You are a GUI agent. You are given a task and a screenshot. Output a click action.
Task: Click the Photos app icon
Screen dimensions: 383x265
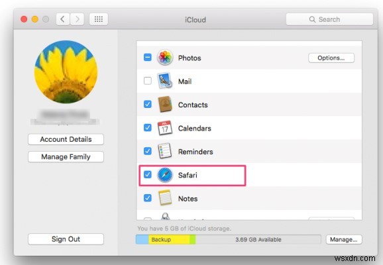165,58
